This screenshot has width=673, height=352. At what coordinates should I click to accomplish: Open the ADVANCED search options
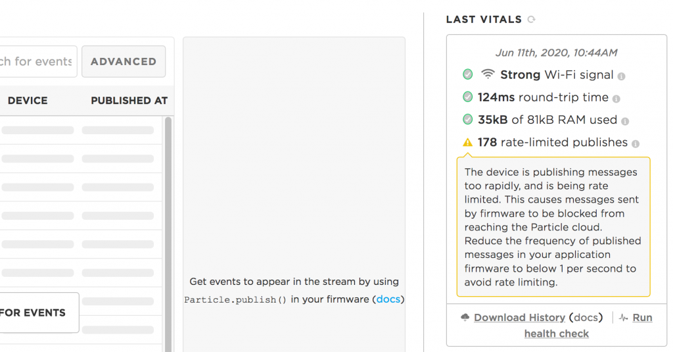[x=124, y=61]
